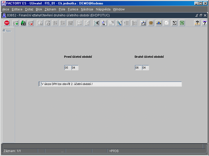This screenshot has height=156, width=209.
Task: Click the '<PřOS' status bar indicator
Action: (114, 151)
